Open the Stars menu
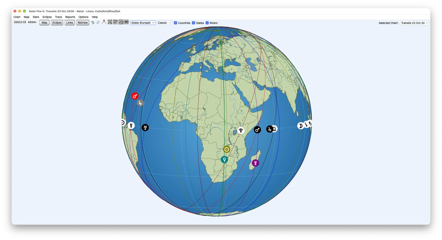442x240 pixels. click(36, 17)
